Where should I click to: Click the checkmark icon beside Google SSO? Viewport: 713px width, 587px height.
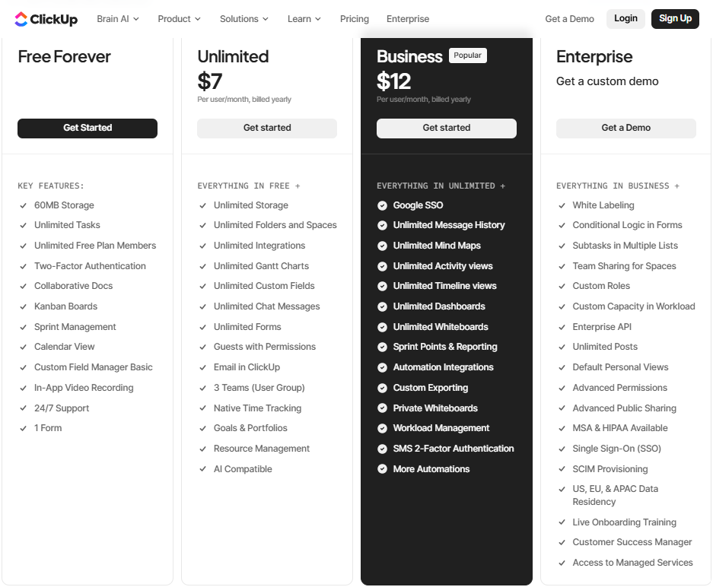coord(382,205)
